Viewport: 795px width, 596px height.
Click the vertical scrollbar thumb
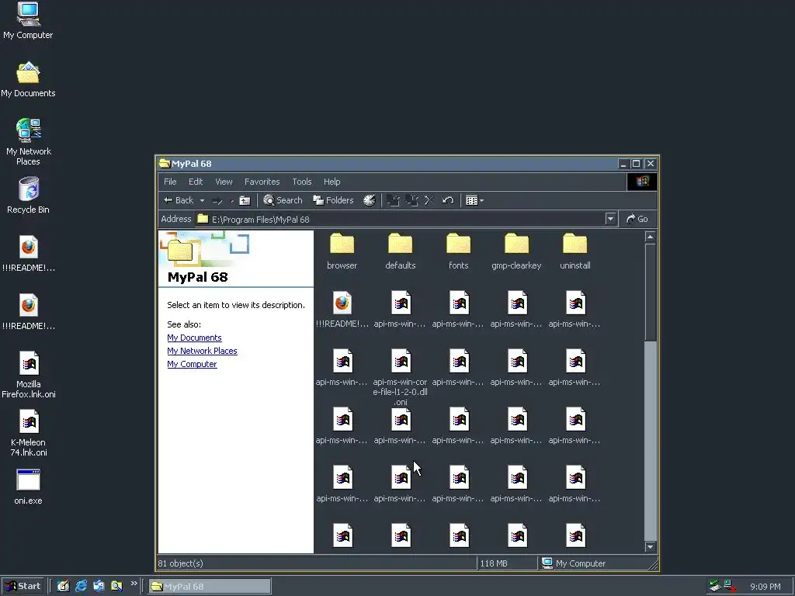coord(650,292)
